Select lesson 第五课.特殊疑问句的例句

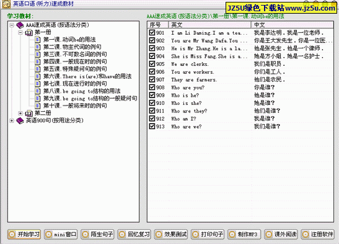pos(75,69)
